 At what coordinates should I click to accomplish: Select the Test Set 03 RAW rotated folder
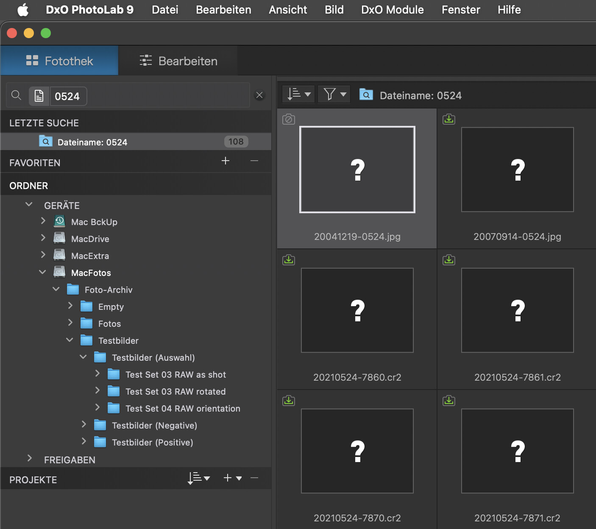point(175,392)
